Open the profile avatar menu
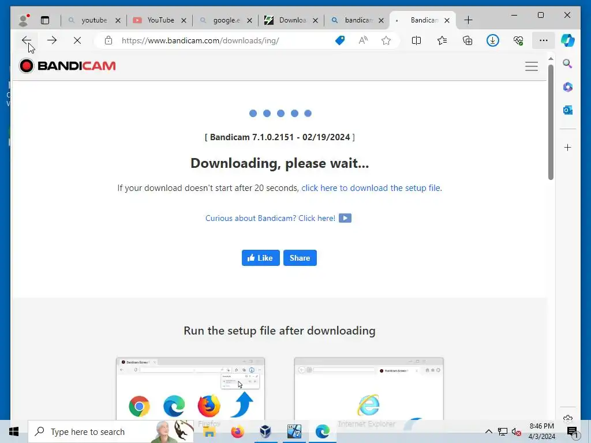This screenshot has height=443, width=591. click(x=24, y=20)
